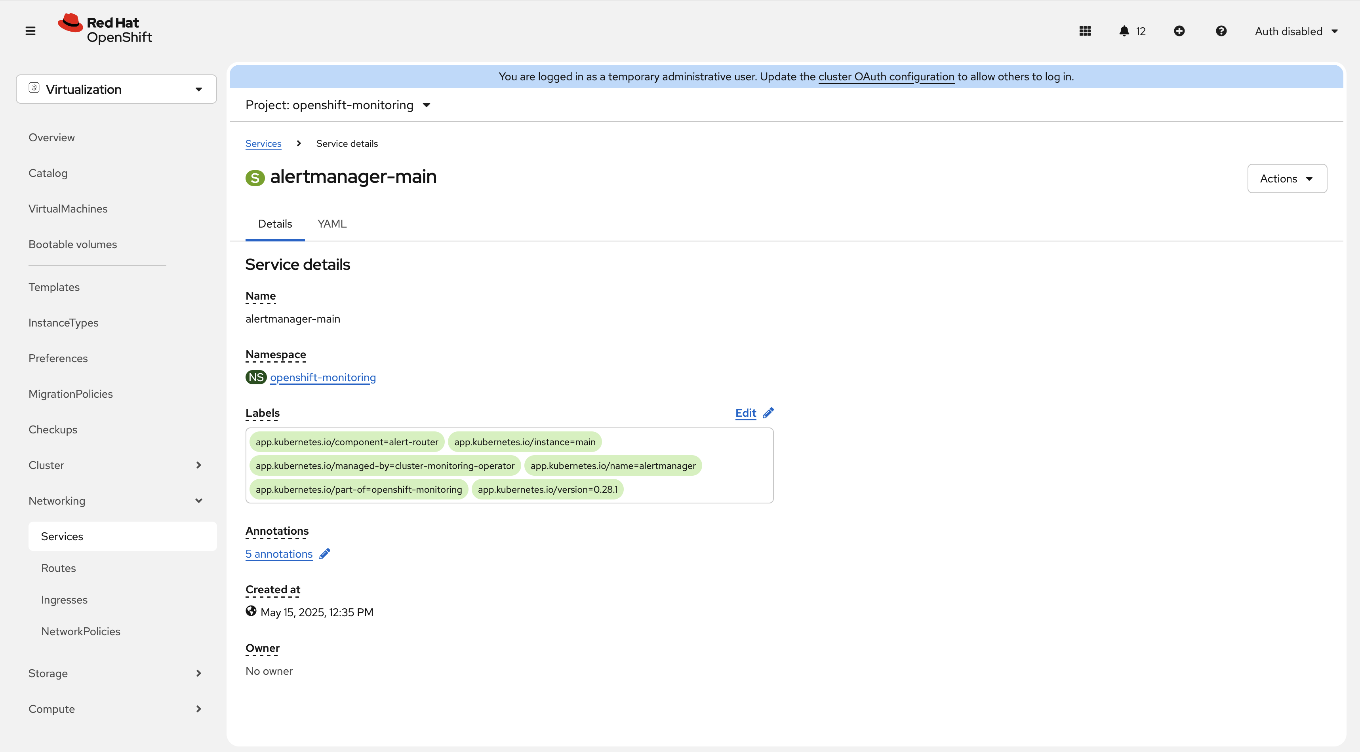Open the Auth disabled user menu

[x=1295, y=31]
